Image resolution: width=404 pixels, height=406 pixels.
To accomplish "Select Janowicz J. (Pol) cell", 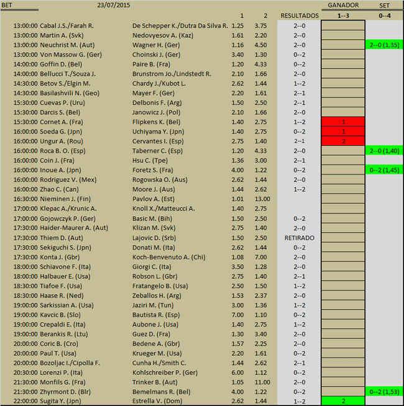I will tap(157, 112).
